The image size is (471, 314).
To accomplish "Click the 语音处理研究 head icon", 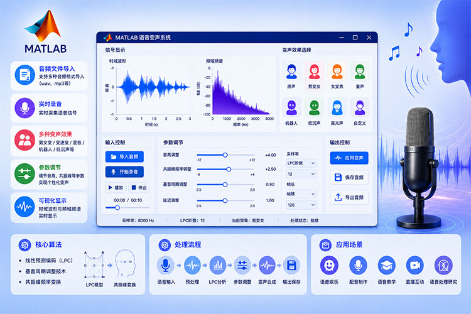I will [443, 266].
